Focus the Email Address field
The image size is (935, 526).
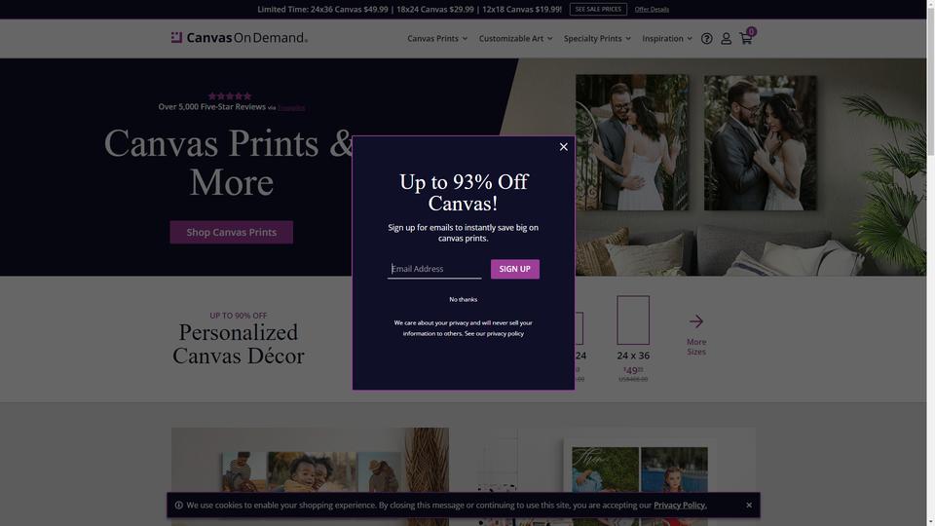(x=434, y=269)
